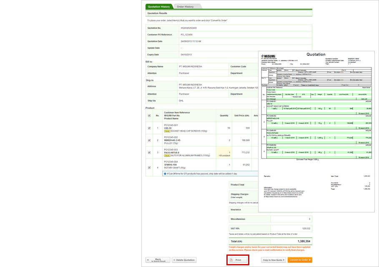This screenshot has height=267, width=379.
Task: Click Copy to New Quote button
Action: point(274,260)
